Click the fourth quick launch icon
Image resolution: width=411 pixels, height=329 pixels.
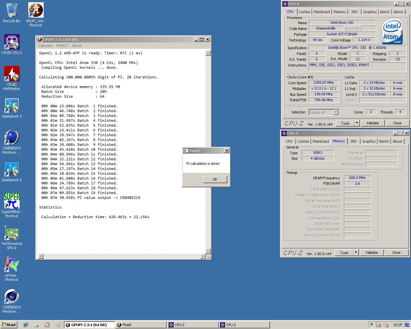click(57, 325)
